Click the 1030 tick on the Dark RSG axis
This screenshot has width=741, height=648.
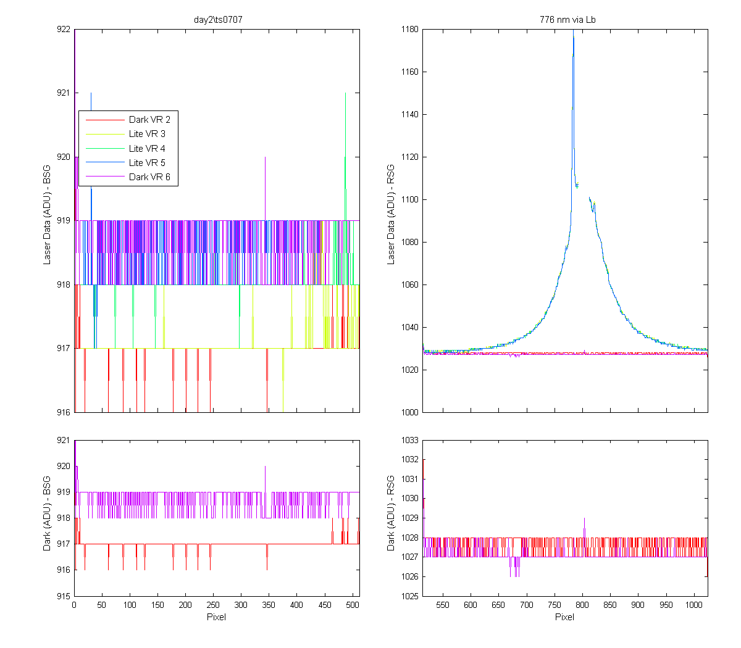(x=409, y=499)
